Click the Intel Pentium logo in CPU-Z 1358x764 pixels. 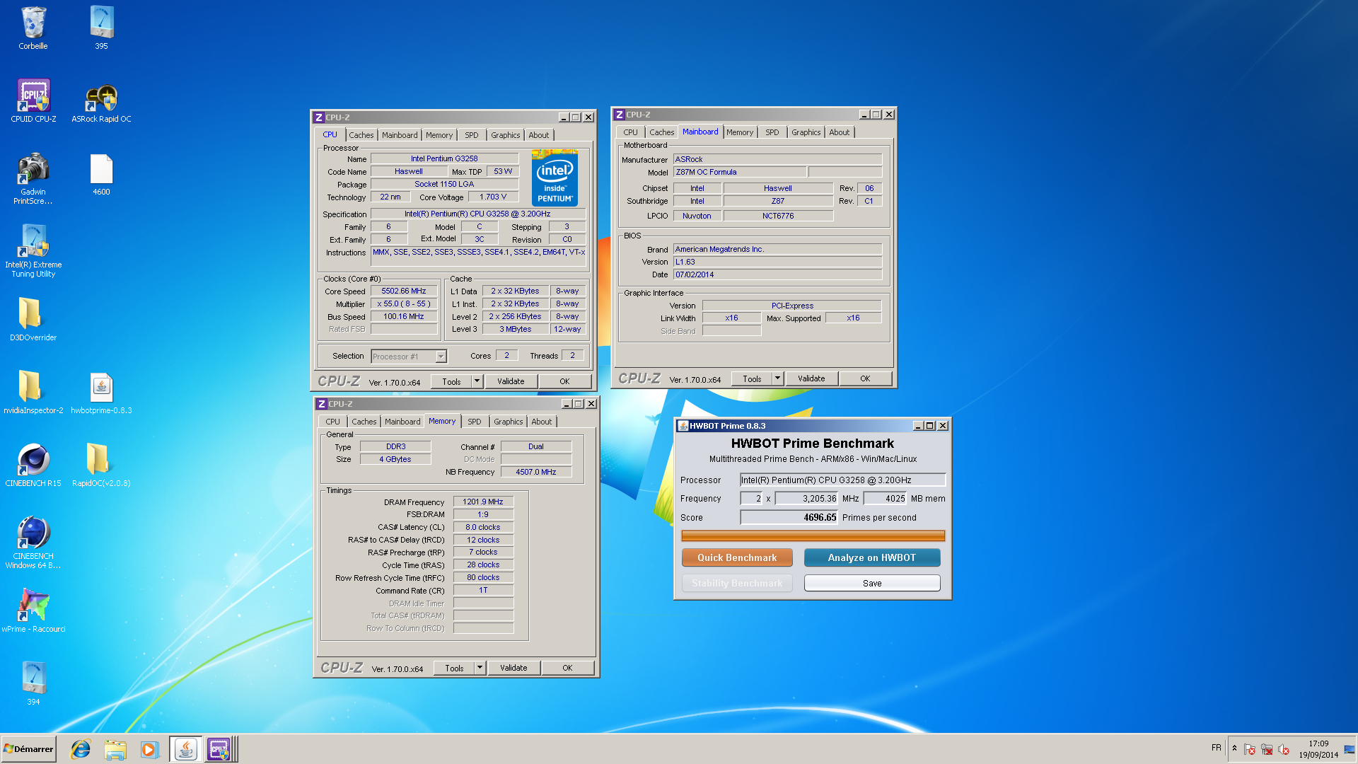coord(555,179)
